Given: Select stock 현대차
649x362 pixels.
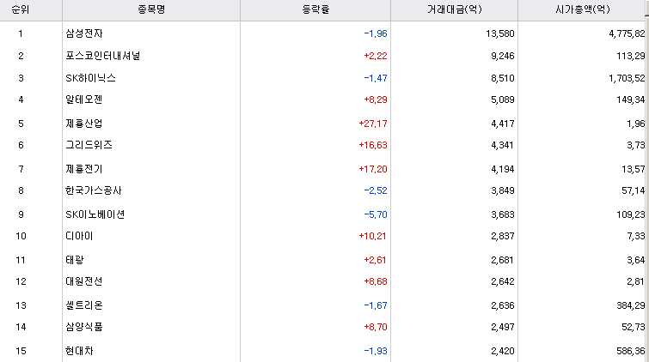Looking at the screenshot, I should 79,351.
